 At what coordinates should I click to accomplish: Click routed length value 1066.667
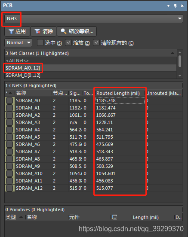[106, 115]
